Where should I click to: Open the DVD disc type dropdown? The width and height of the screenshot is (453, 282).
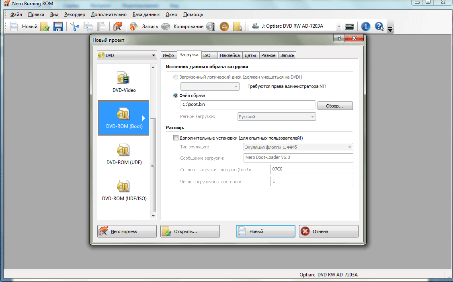click(x=127, y=55)
